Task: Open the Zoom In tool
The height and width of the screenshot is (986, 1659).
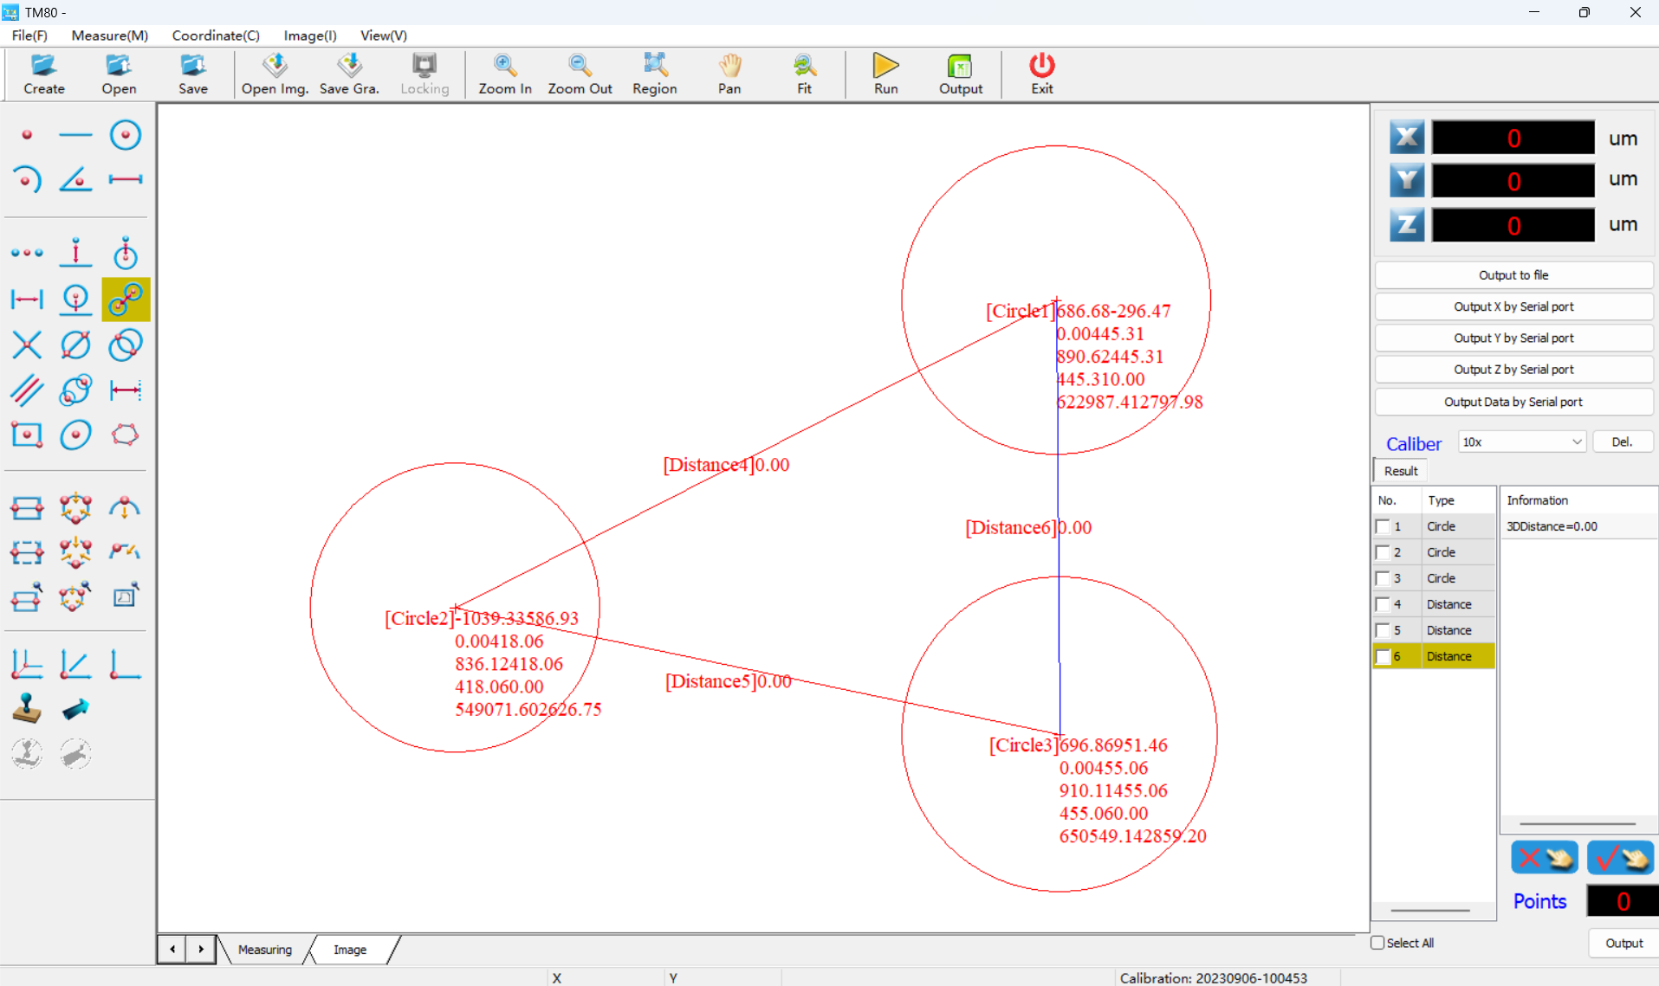Action: pyautogui.click(x=505, y=74)
